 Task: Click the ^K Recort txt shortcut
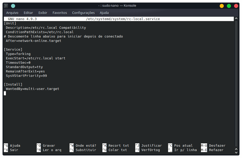click(x=116, y=145)
